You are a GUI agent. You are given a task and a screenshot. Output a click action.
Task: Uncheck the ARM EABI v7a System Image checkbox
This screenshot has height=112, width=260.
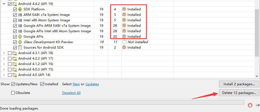(15, 15)
